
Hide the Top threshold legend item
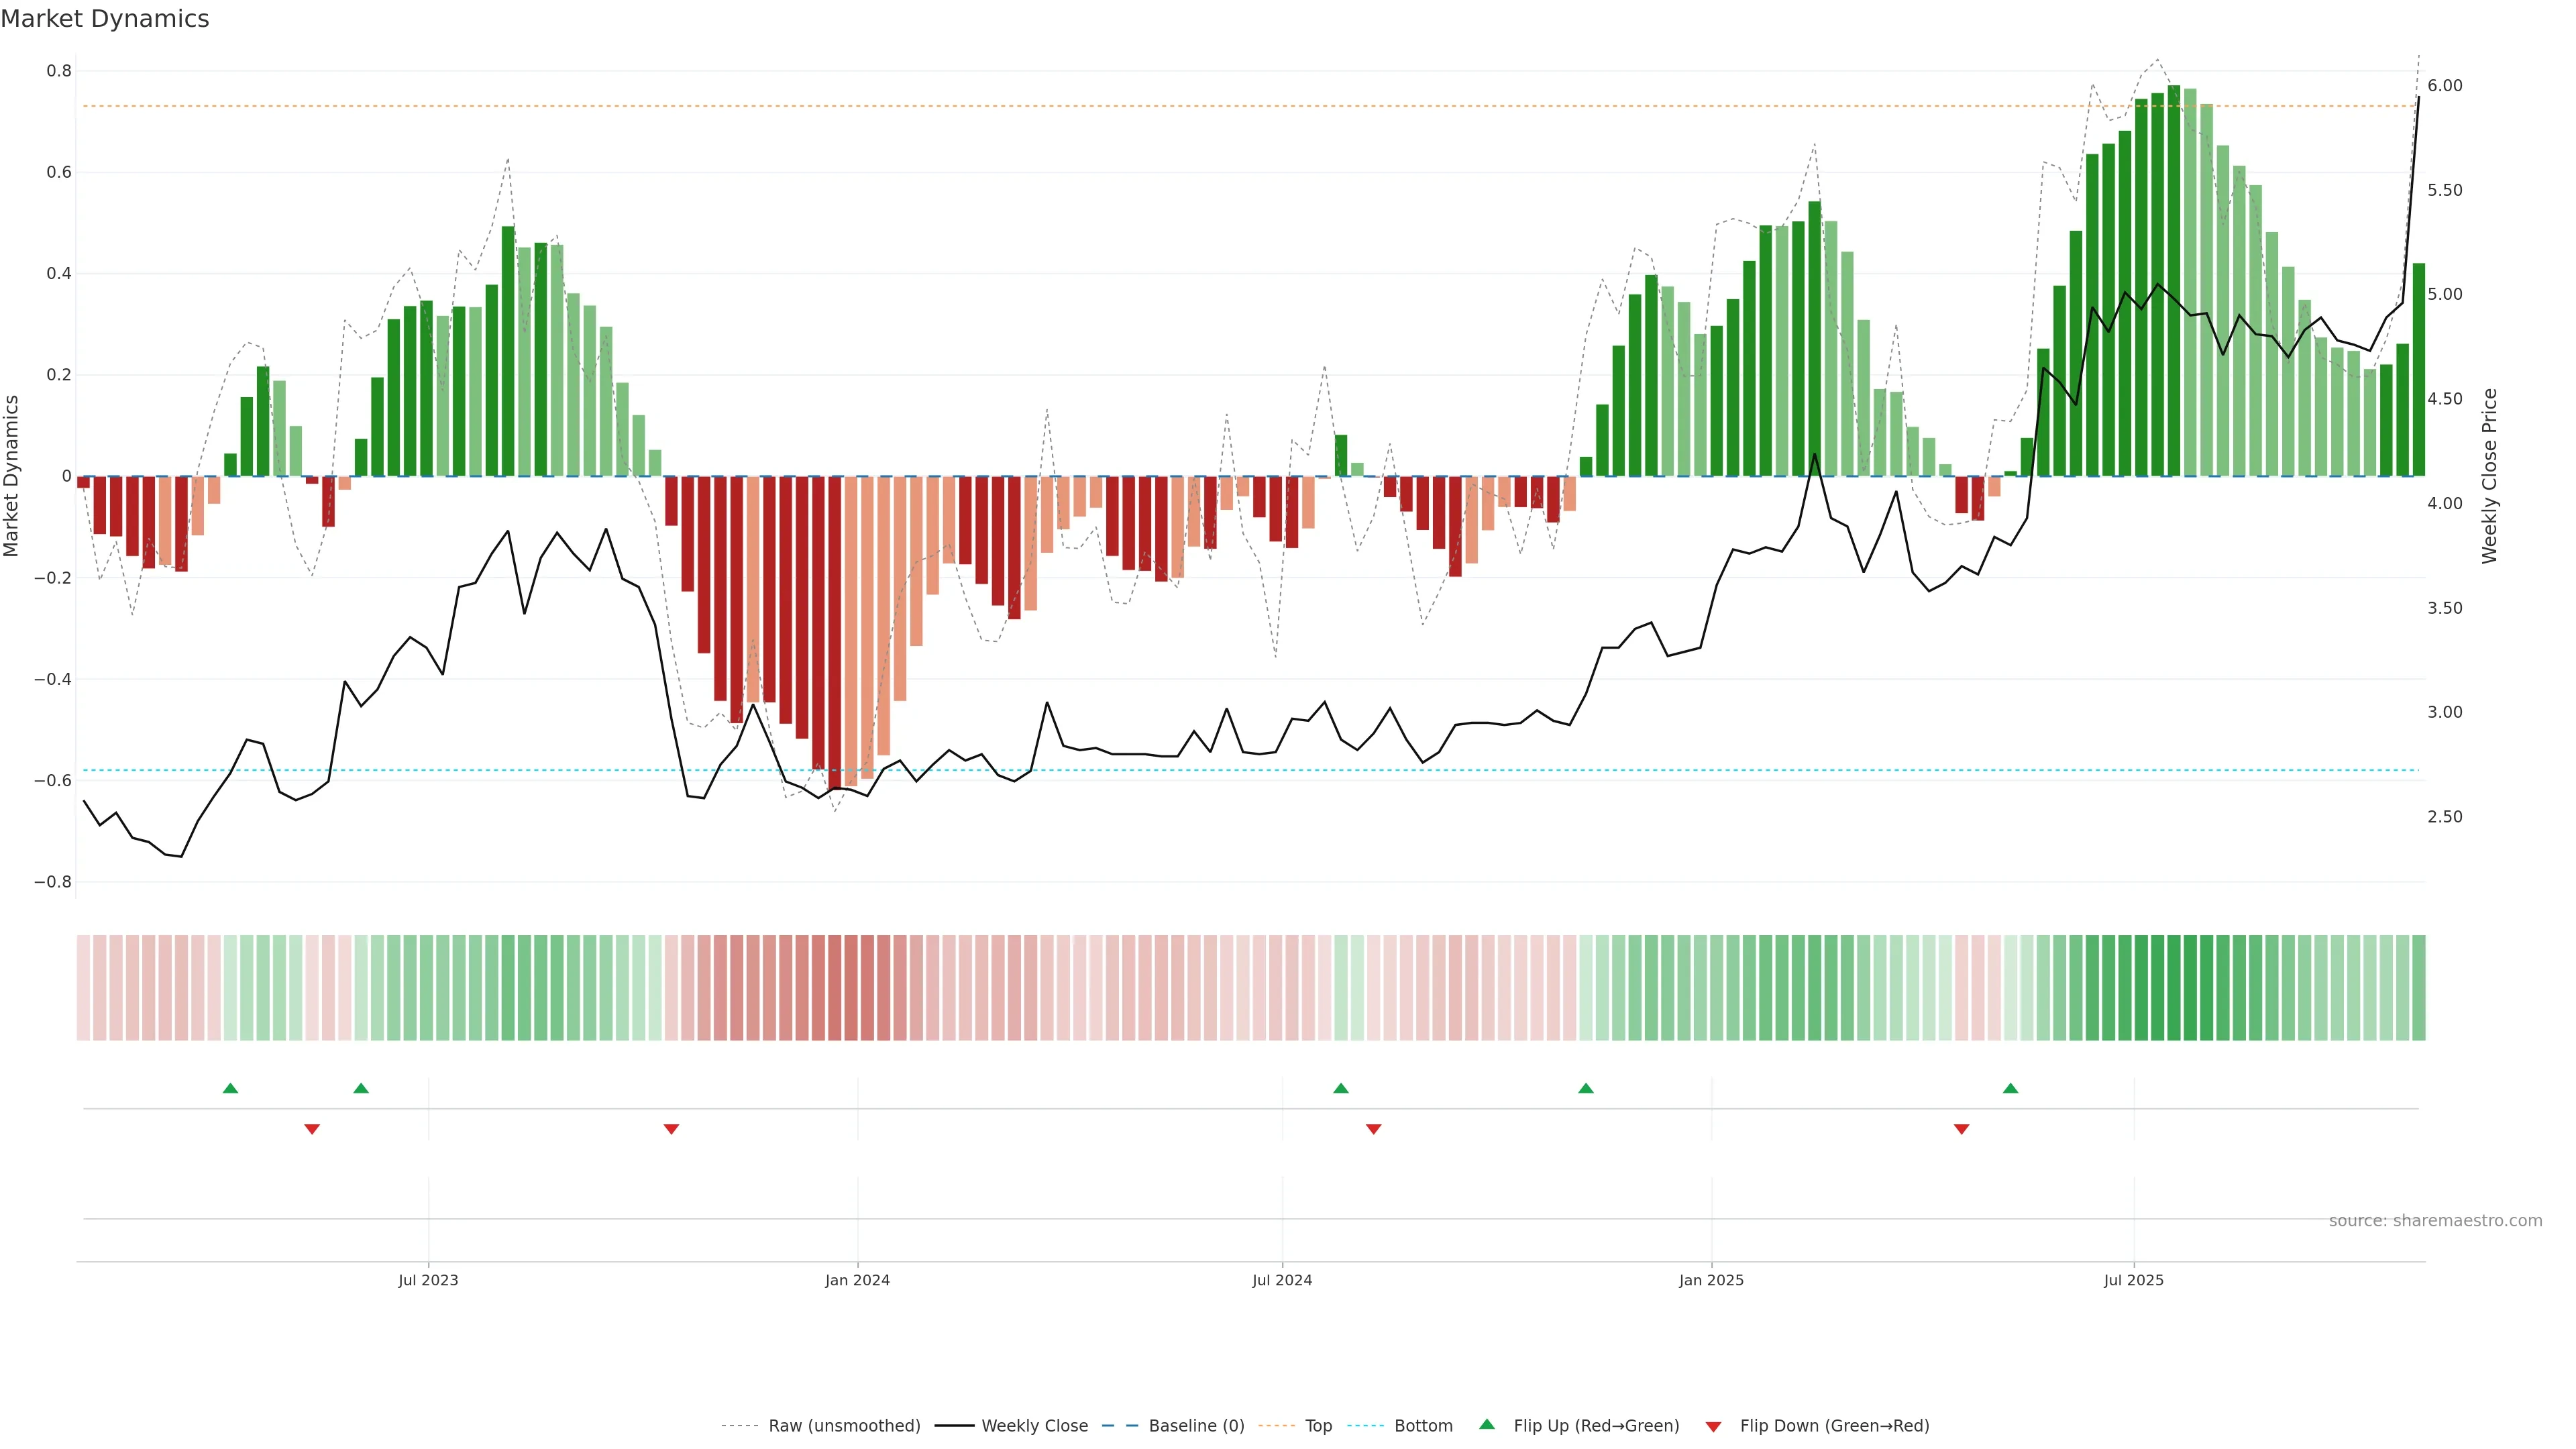coord(1318,1426)
